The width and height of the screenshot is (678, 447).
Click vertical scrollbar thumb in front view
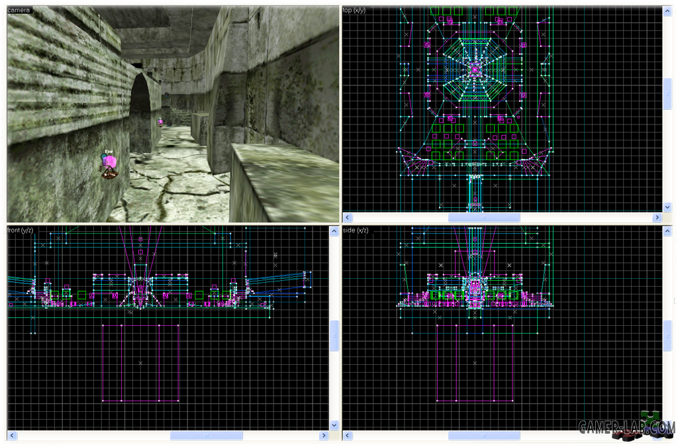pos(334,336)
